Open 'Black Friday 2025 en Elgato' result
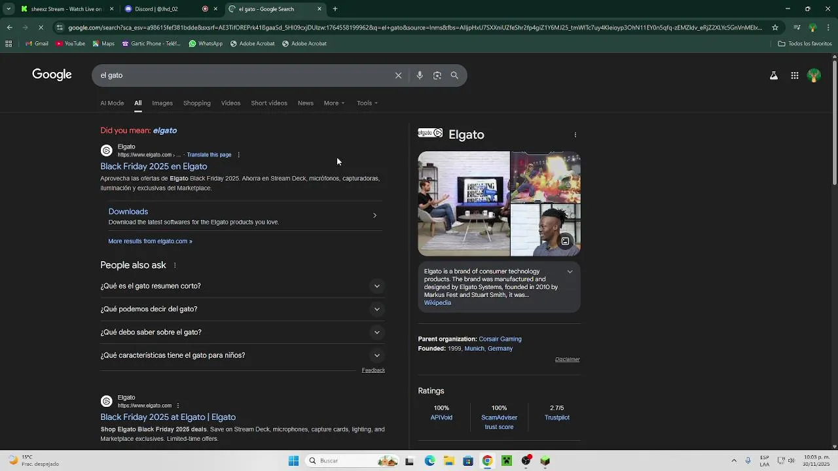838x471 pixels. (x=154, y=167)
